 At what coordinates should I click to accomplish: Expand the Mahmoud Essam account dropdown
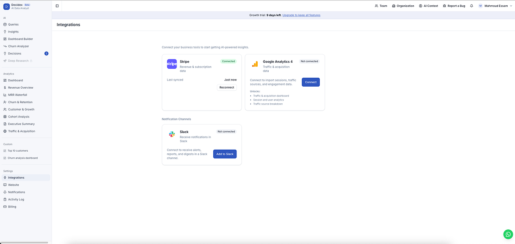tap(495, 6)
